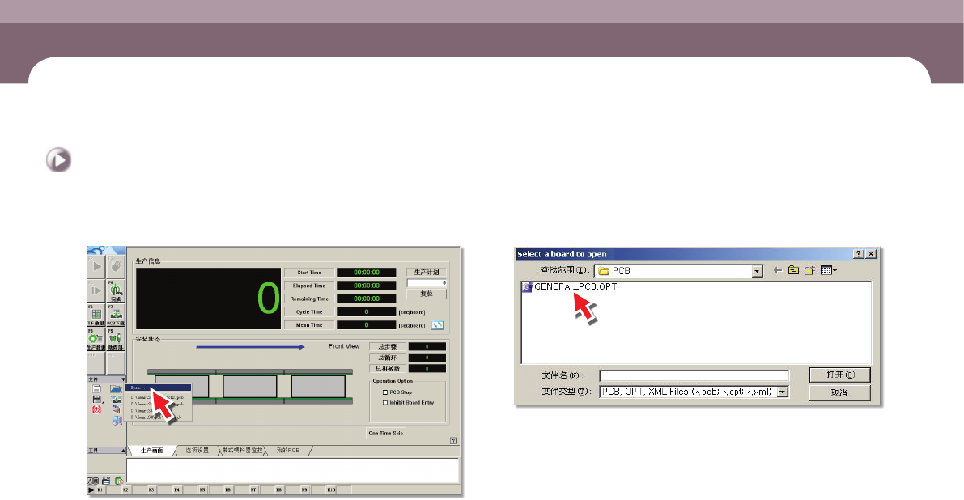
Task: Click the 文件名 filename input field
Action: click(x=694, y=375)
